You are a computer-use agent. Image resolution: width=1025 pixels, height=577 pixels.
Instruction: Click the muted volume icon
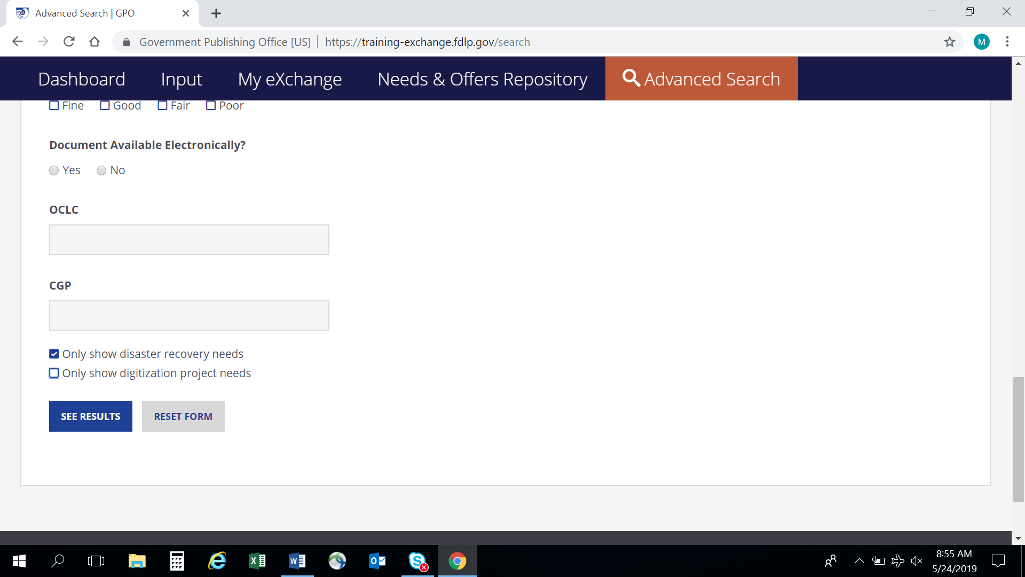(x=917, y=561)
